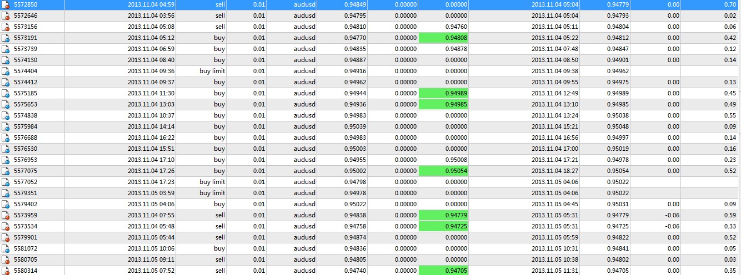
Task: Select the green cell showing 0.94779
Action: 443,216
